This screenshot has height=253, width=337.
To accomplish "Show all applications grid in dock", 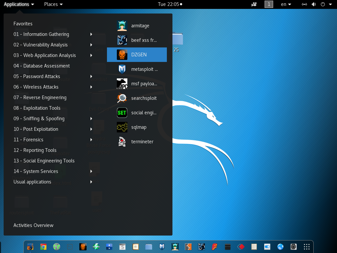I will click(x=307, y=247).
